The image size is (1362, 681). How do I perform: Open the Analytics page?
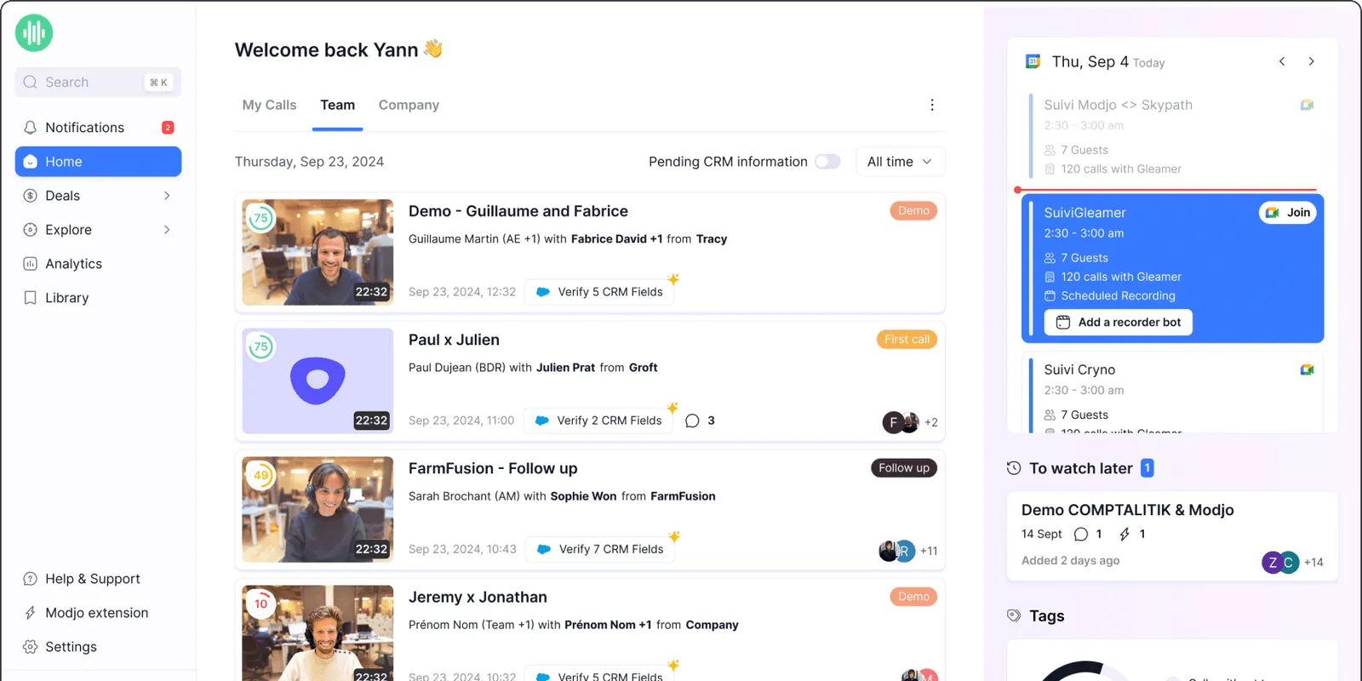[x=98, y=264]
